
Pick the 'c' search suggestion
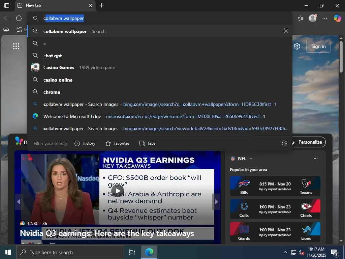(159, 44)
